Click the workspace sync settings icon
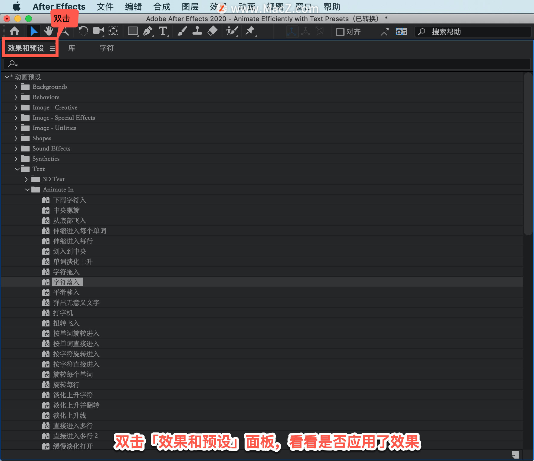 [x=401, y=32]
